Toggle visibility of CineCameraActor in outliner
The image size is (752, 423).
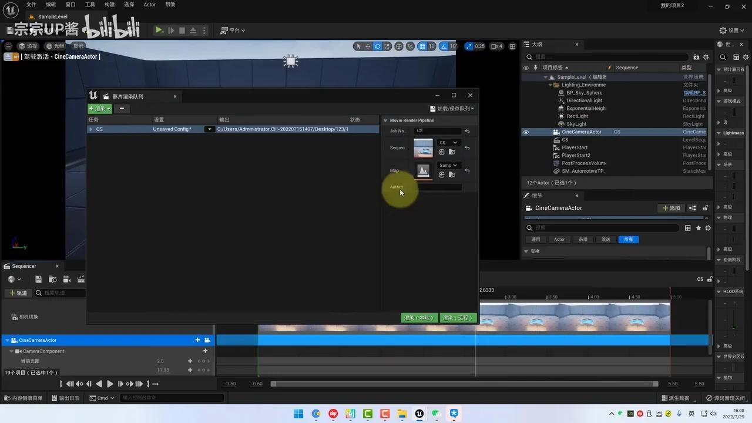click(x=526, y=132)
